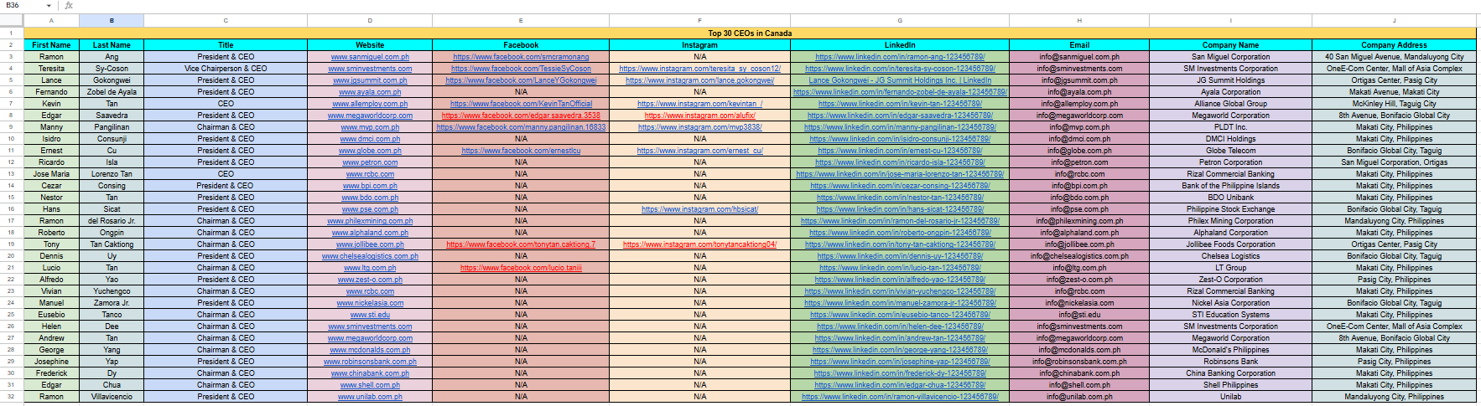Open the www.chelsealogistics.com.ph link
This screenshot has height=406, width=1481.
370,256
